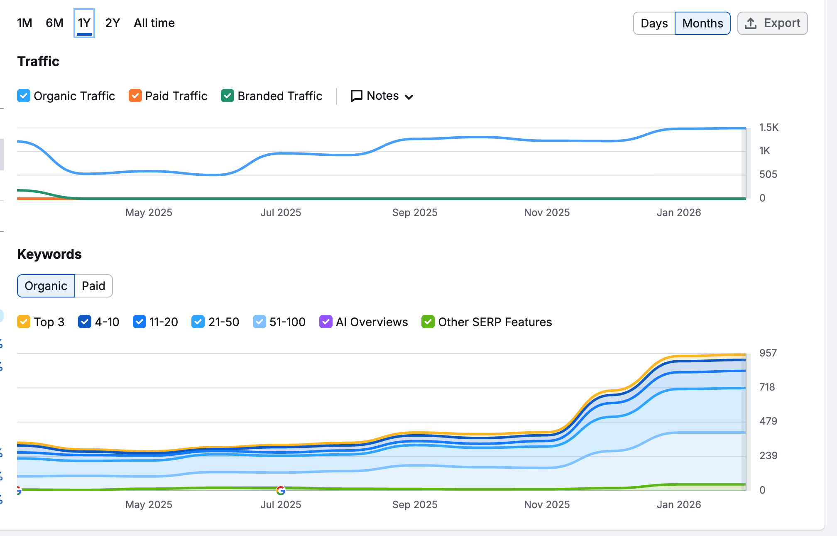Select the 6M time range
This screenshot has width=837, height=536.
54,23
